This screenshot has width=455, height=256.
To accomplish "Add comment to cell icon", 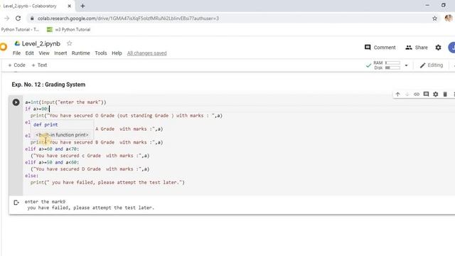I will 426,95.
